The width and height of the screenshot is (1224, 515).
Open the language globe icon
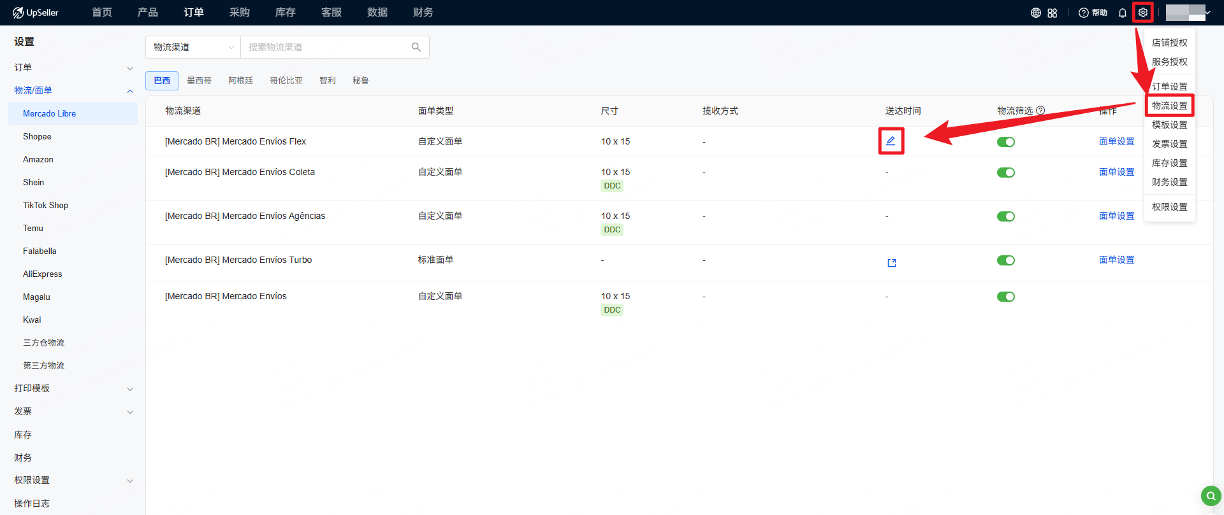click(x=1036, y=13)
